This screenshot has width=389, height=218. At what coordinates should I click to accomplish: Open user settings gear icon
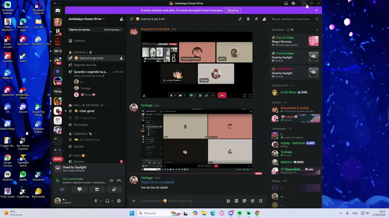point(119,201)
